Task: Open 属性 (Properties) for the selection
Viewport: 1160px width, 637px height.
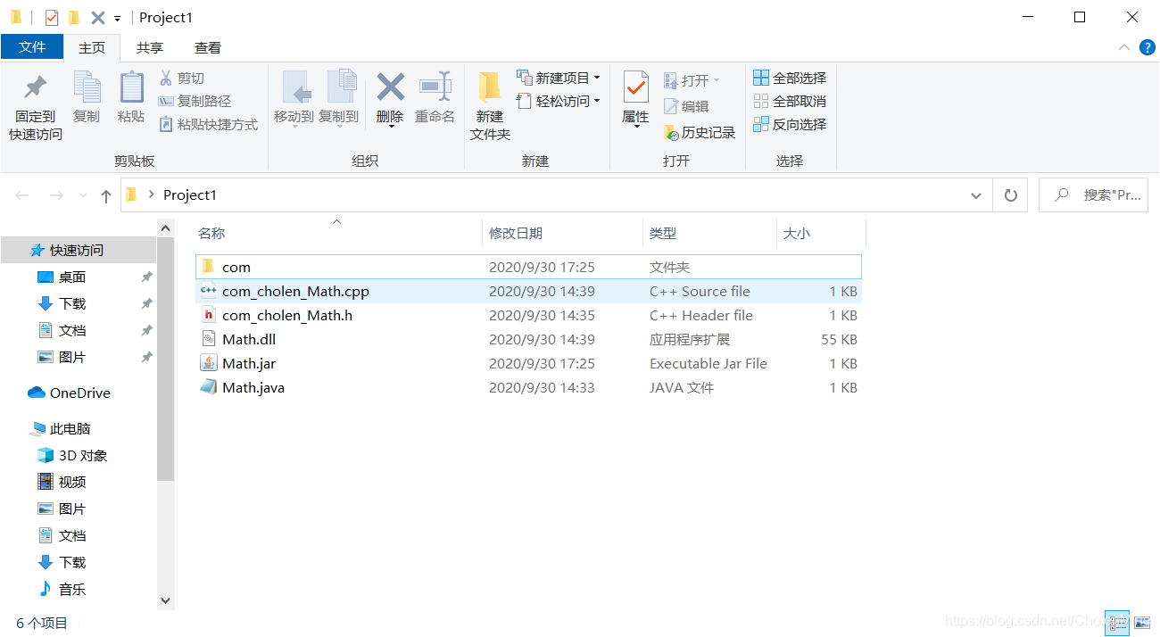Action: [x=635, y=98]
